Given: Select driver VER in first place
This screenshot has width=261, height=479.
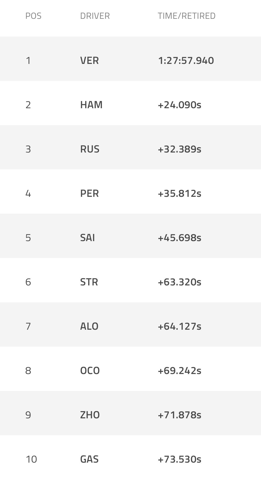Looking at the screenshot, I should [90, 61].
